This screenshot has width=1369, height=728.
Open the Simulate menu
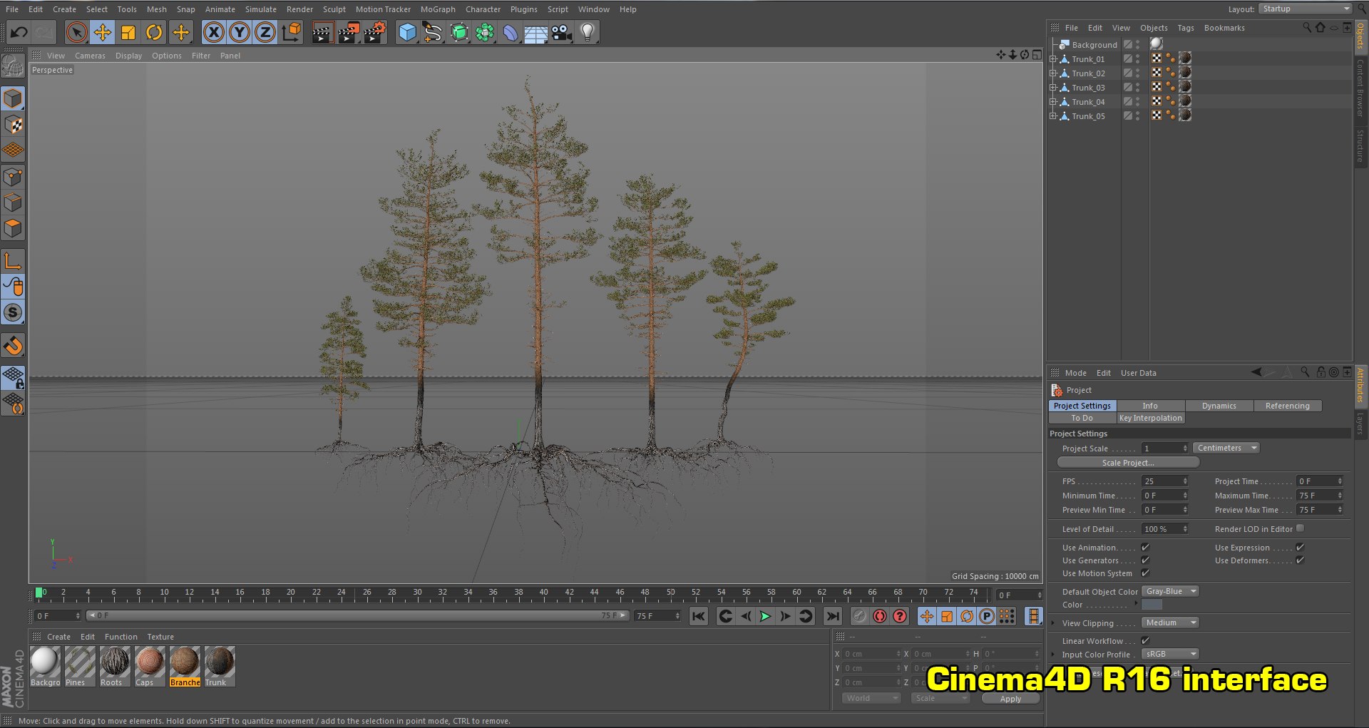261,9
